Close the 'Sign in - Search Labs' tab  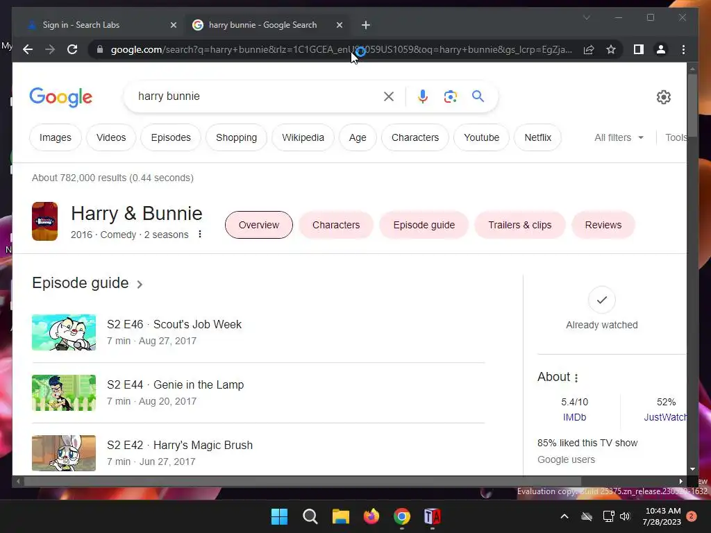(173, 25)
